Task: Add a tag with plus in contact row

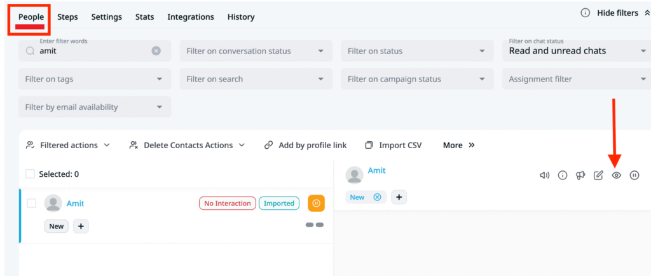Action: [x=81, y=226]
